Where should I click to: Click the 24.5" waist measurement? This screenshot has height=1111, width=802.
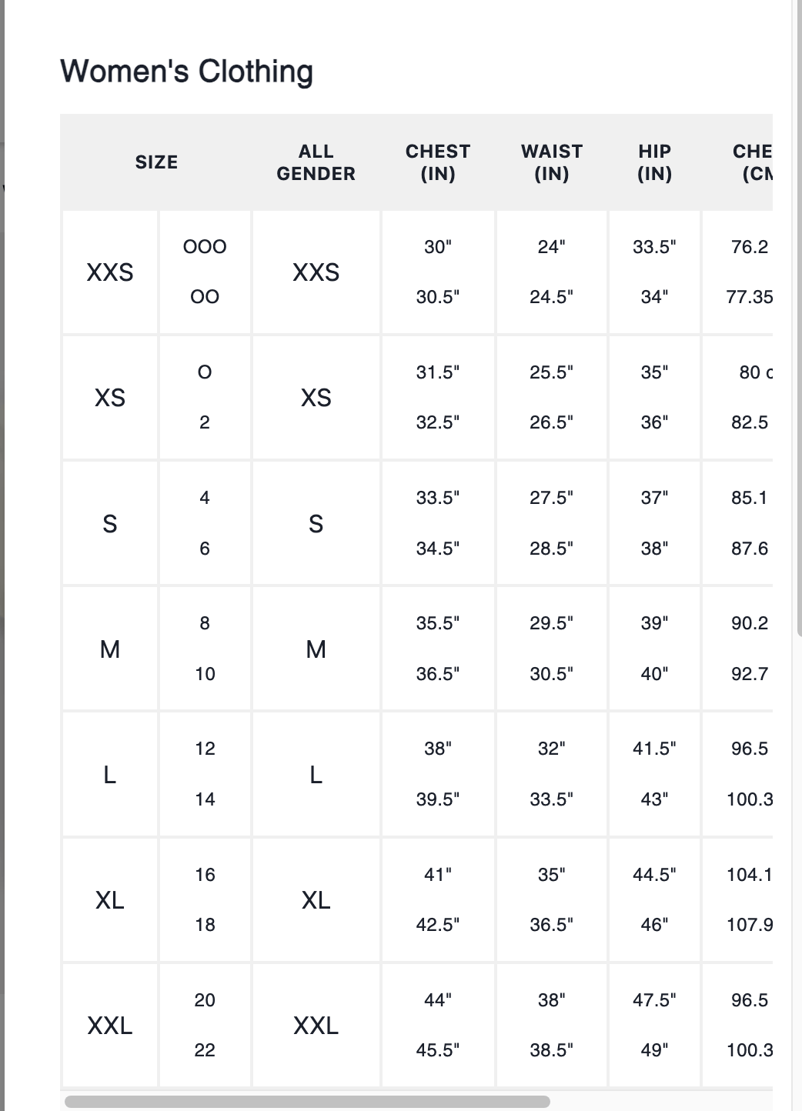pyautogui.click(x=552, y=297)
